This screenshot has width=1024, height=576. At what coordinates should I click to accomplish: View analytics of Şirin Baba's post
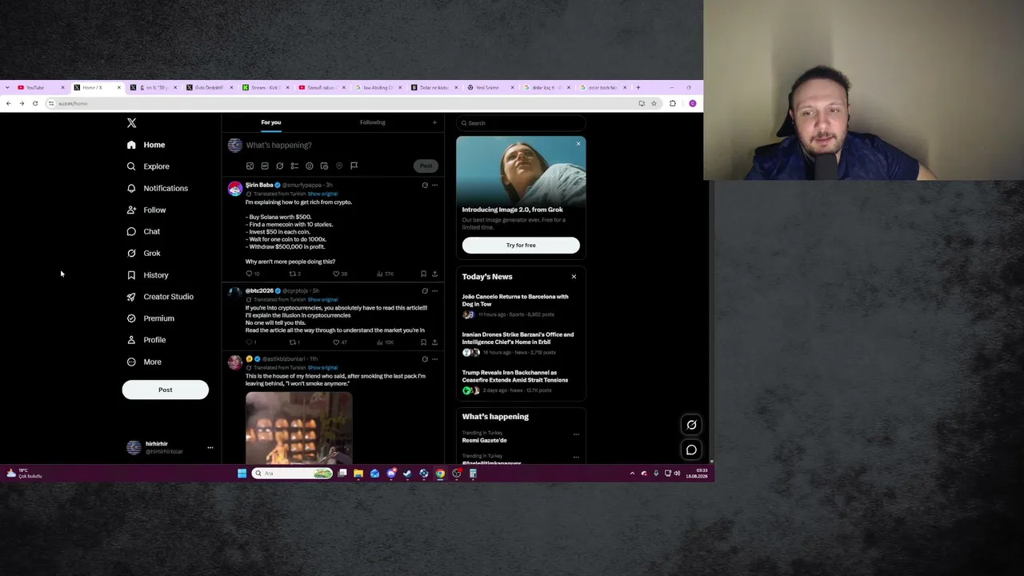pos(386,274)
